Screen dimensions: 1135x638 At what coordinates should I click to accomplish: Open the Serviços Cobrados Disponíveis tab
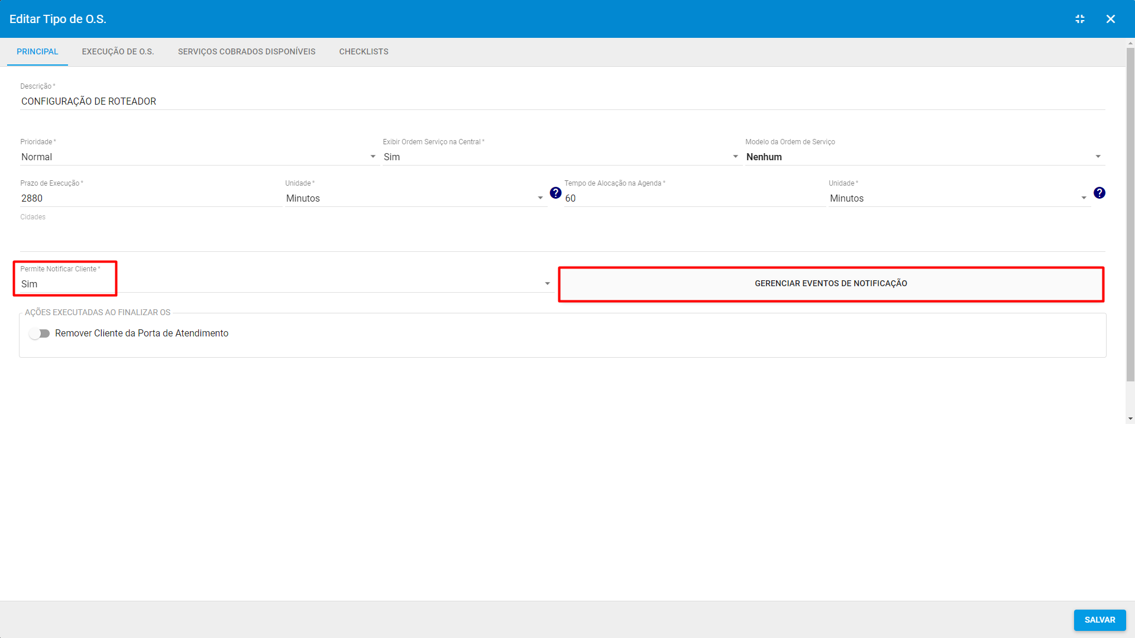pos(247,51)
